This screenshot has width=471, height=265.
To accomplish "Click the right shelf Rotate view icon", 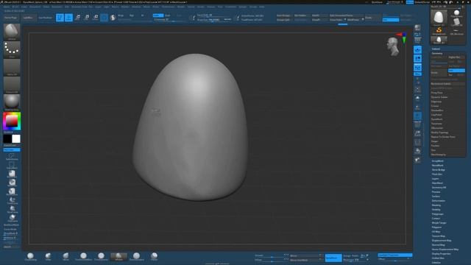I will point(417,116).
